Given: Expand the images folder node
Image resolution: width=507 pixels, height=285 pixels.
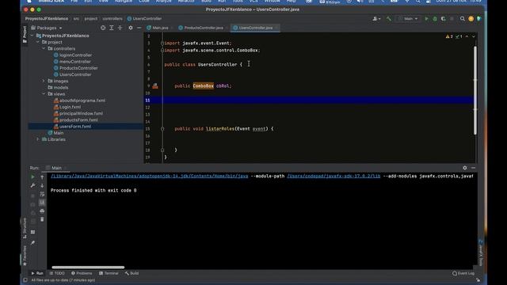Looking at the screenshot, I should 44,81.
